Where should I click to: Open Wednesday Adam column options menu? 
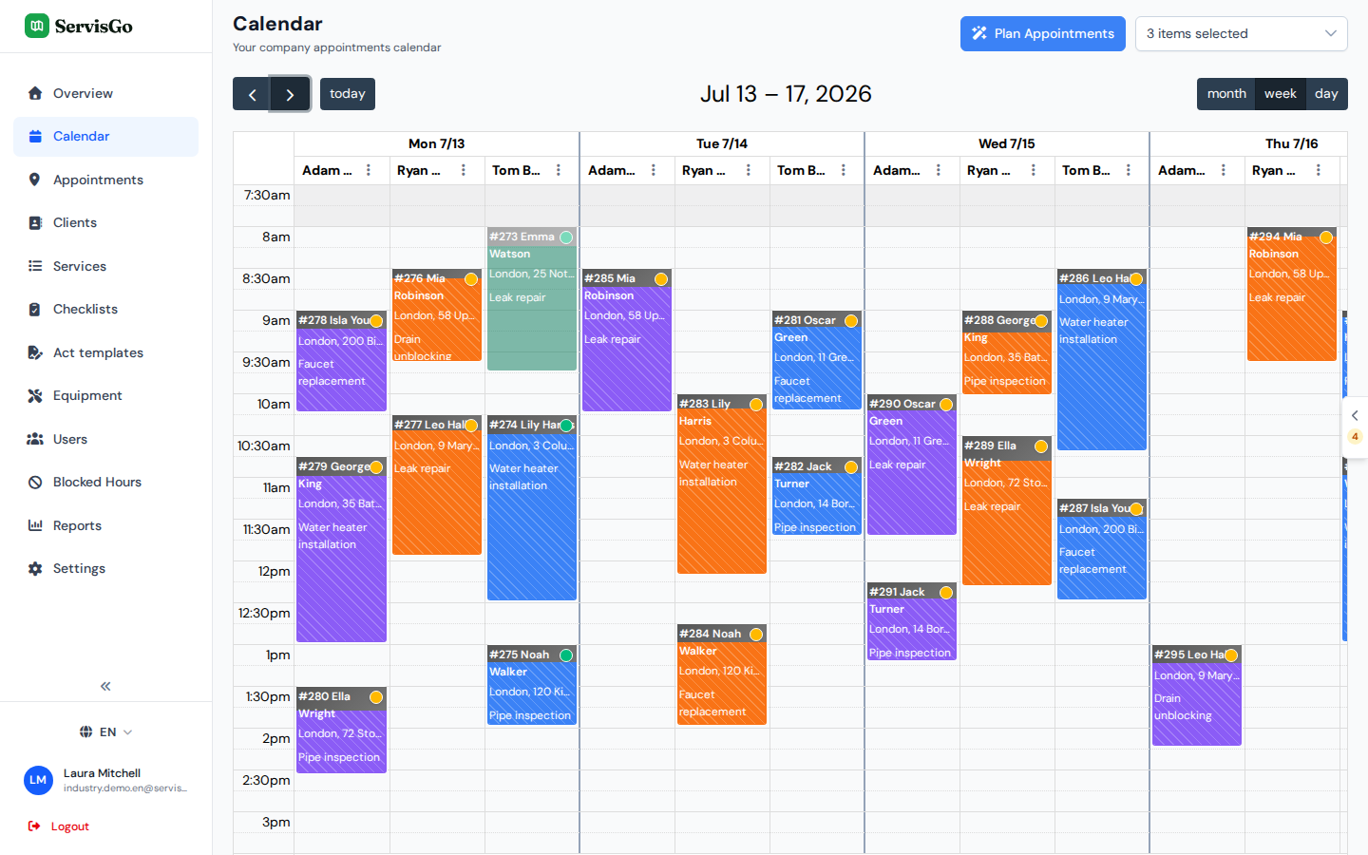pos(939,170)
